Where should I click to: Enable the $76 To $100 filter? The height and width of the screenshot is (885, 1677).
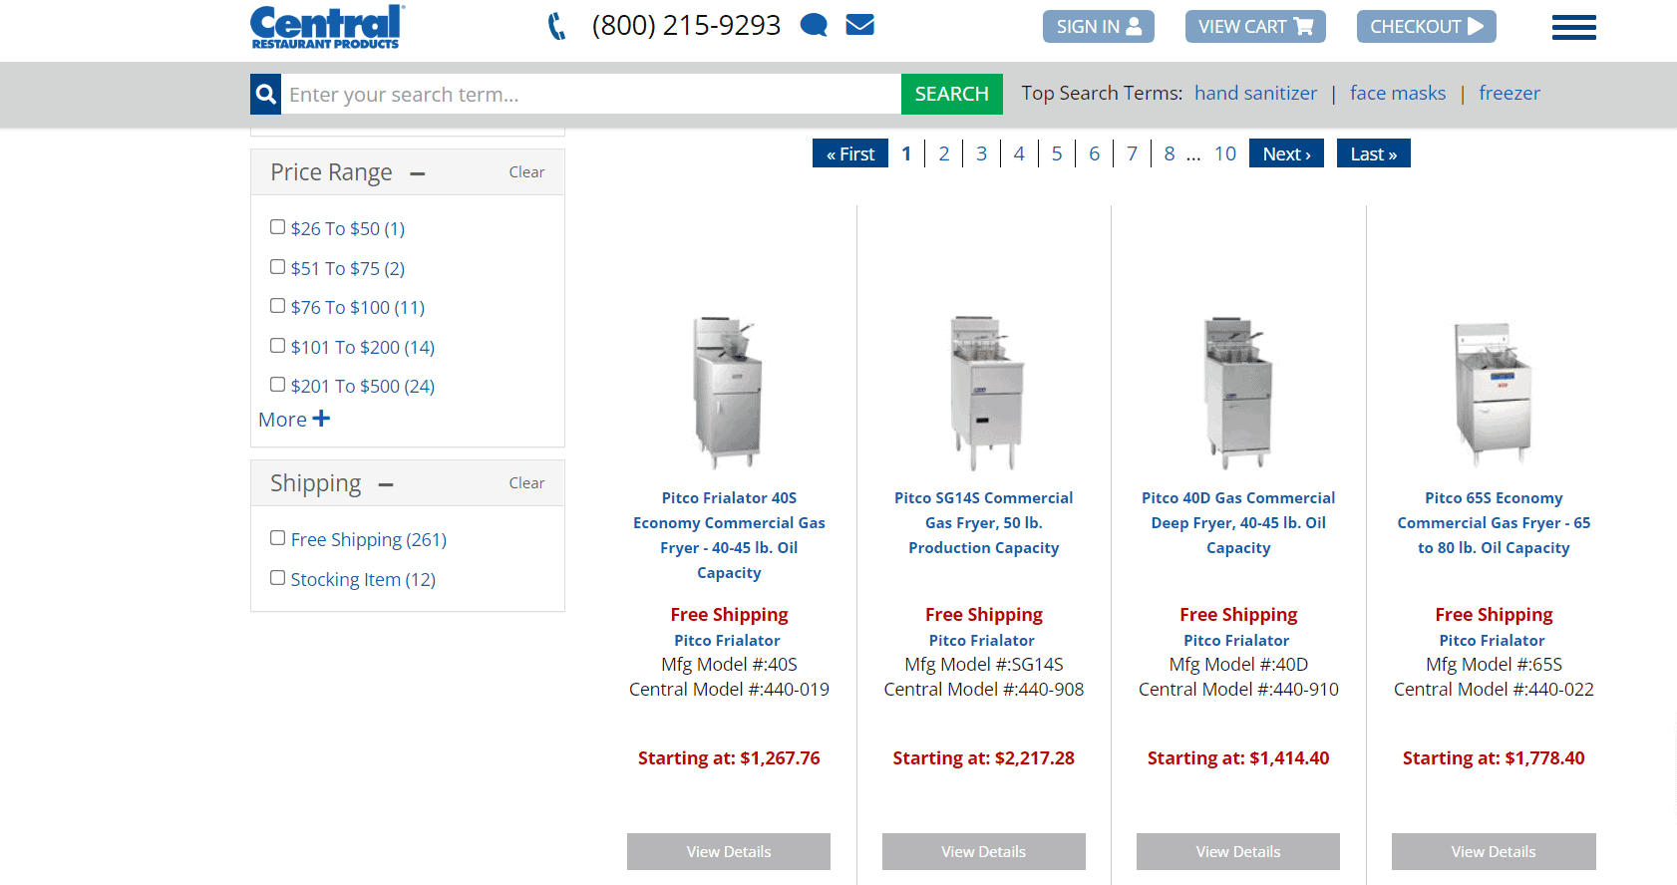click(x=277, y=306)
